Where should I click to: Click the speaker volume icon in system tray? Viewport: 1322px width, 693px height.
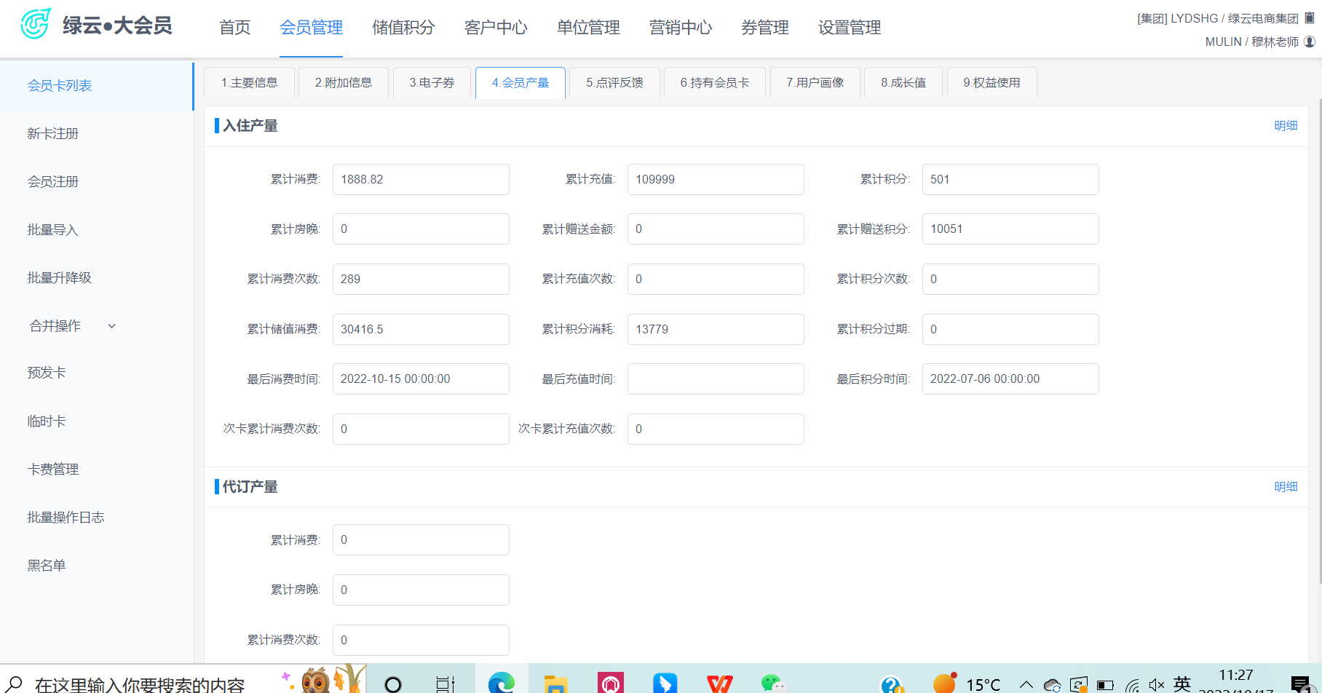(x=1156, y=684)
